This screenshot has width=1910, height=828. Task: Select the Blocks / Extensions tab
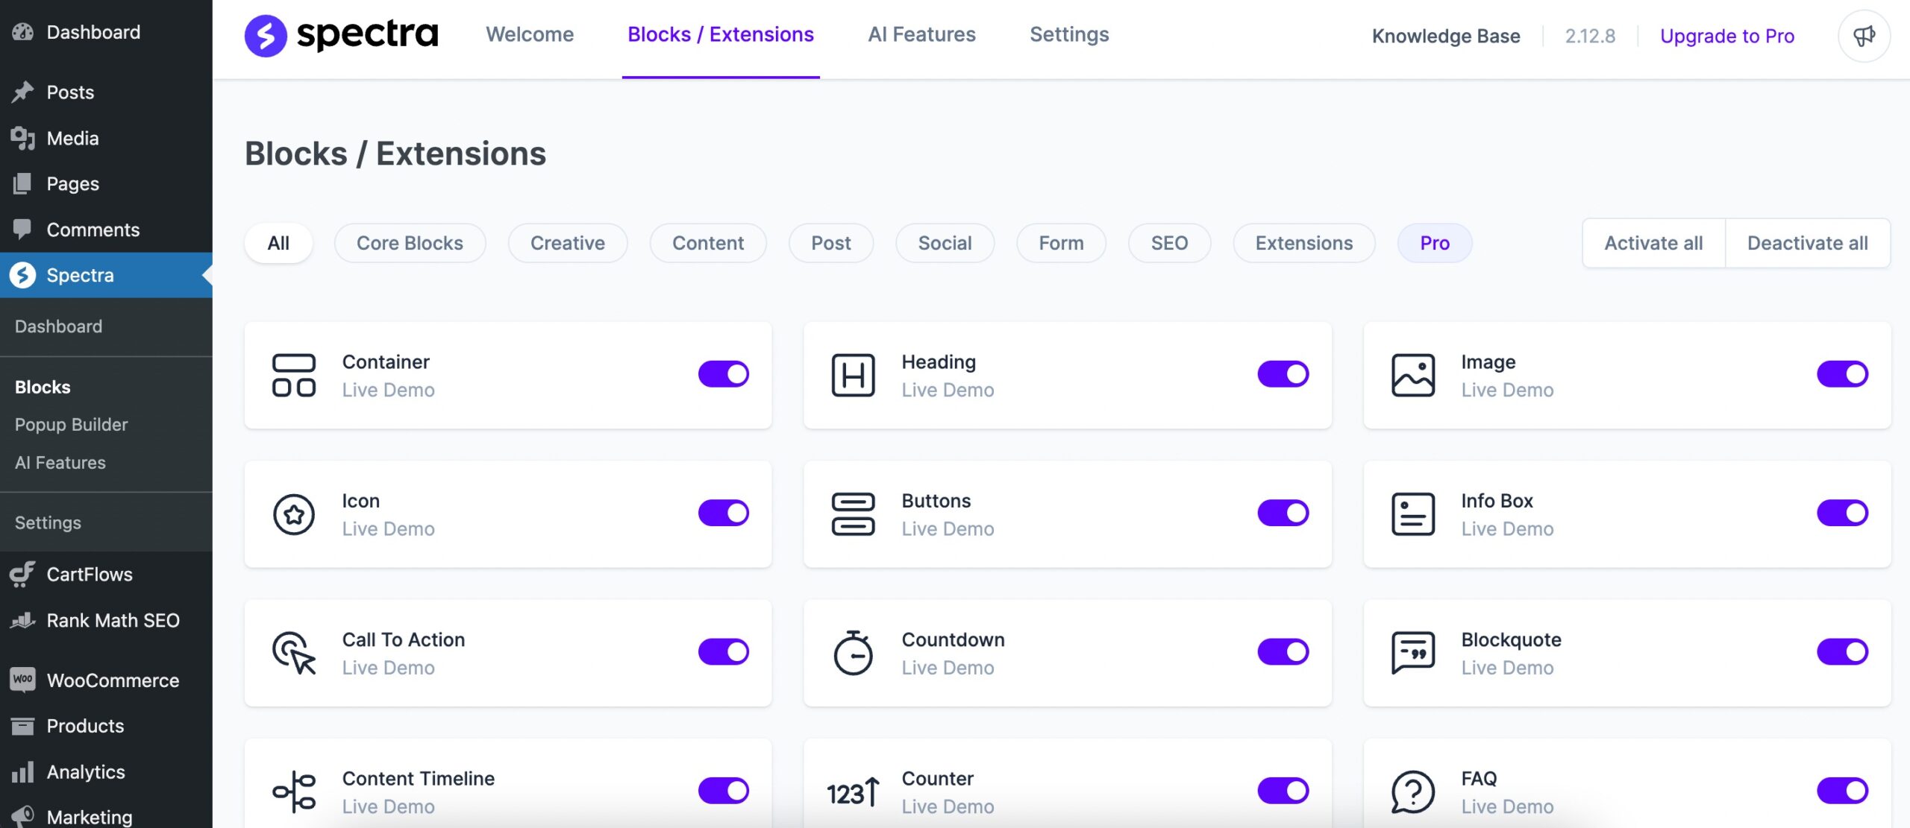tap(721, 34)
